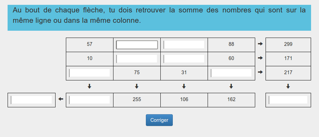The height and width of the screenshot is (137, 319).
Task: Click the blue instruction banner text
Action: coord(159,15)
